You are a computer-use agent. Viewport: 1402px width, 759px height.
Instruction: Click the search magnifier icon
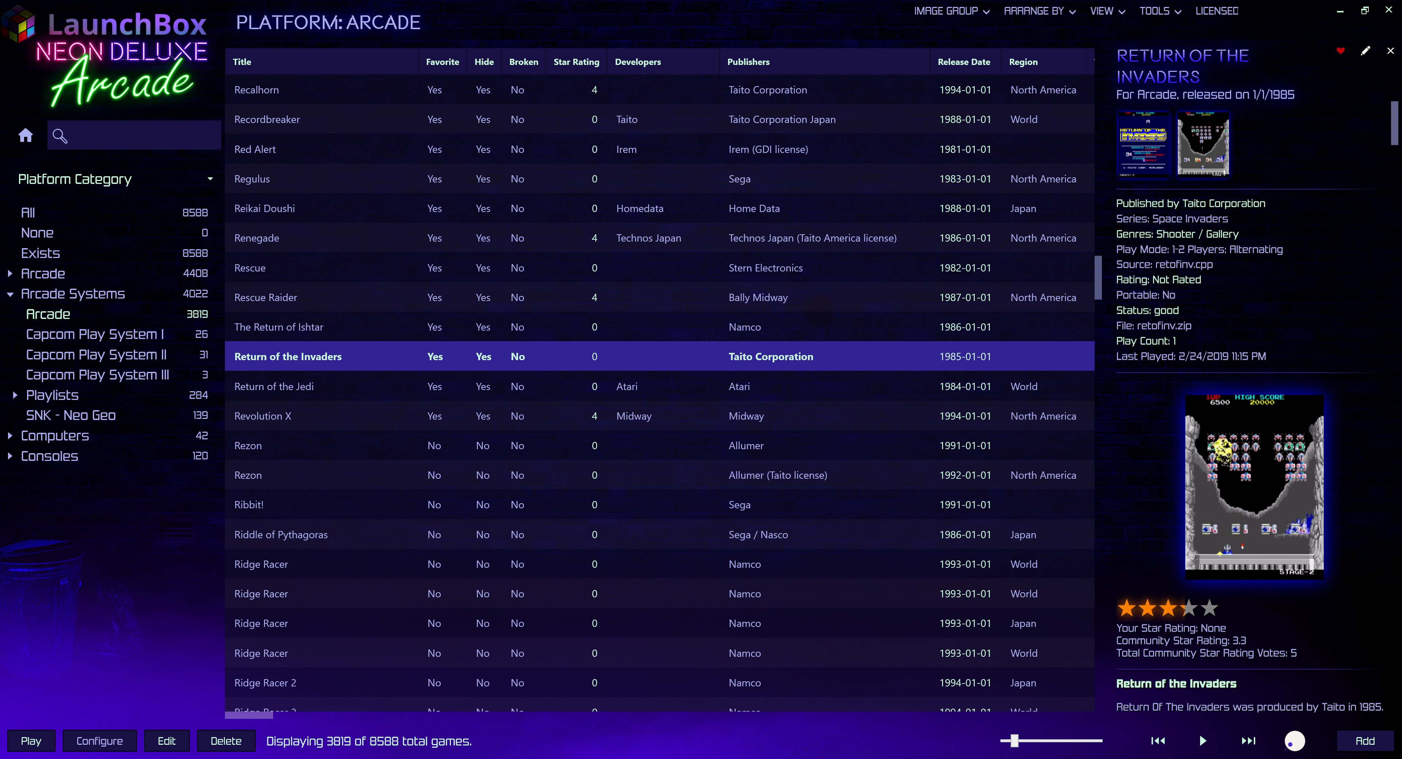pyautogui.click(x=60, y=135)
